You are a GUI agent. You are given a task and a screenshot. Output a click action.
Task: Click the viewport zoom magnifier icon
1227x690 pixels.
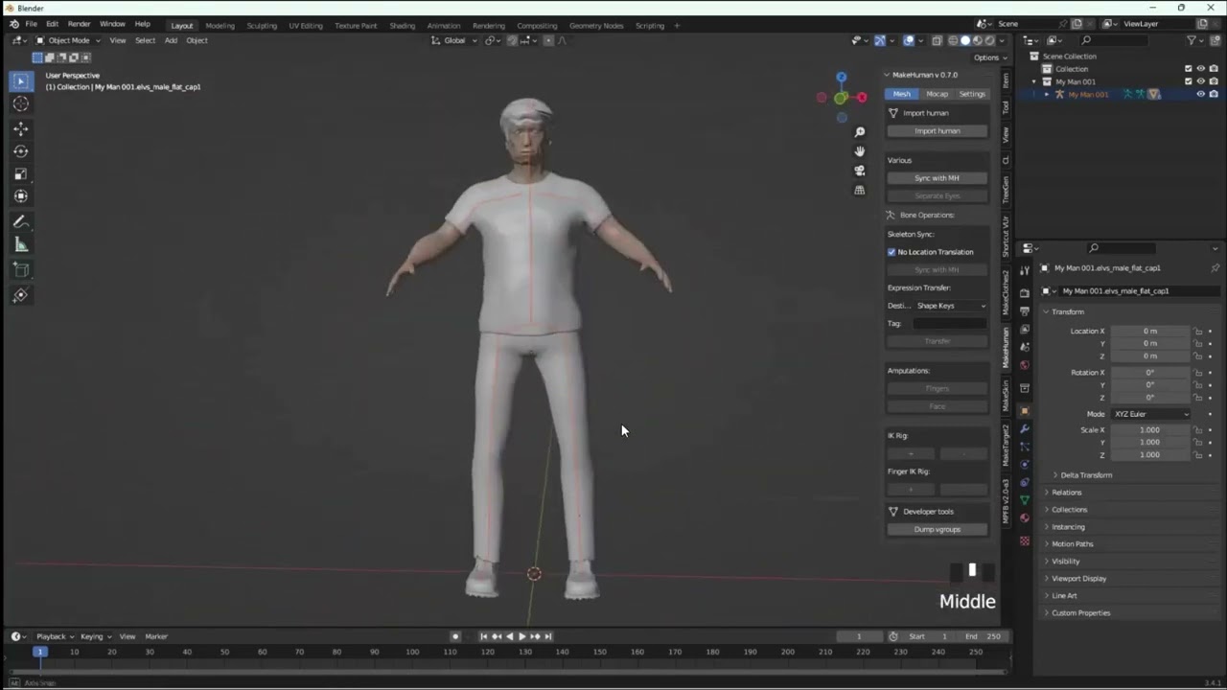(860, 132)
